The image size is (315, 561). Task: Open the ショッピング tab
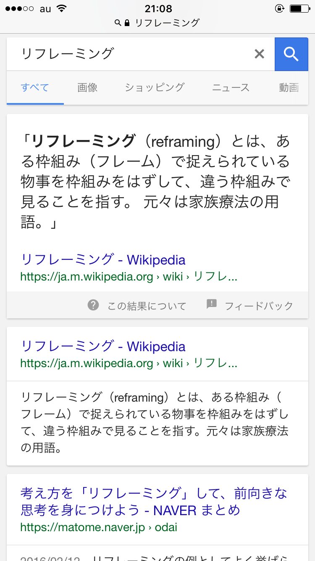click(x=155, y=87)
